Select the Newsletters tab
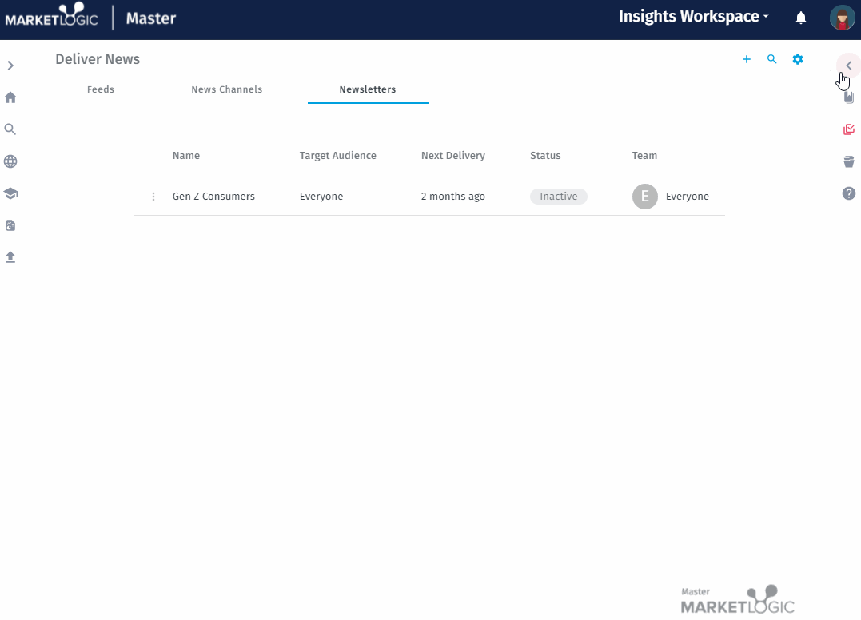 pyautogui.click(x=368, y=89)
